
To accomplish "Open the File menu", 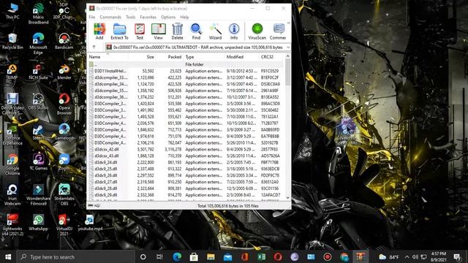I will (92, 18).
